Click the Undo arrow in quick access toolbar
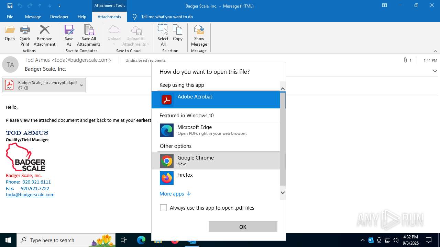Screen dimensions: 440x247 pyautogui.click(x=20, y=6)
